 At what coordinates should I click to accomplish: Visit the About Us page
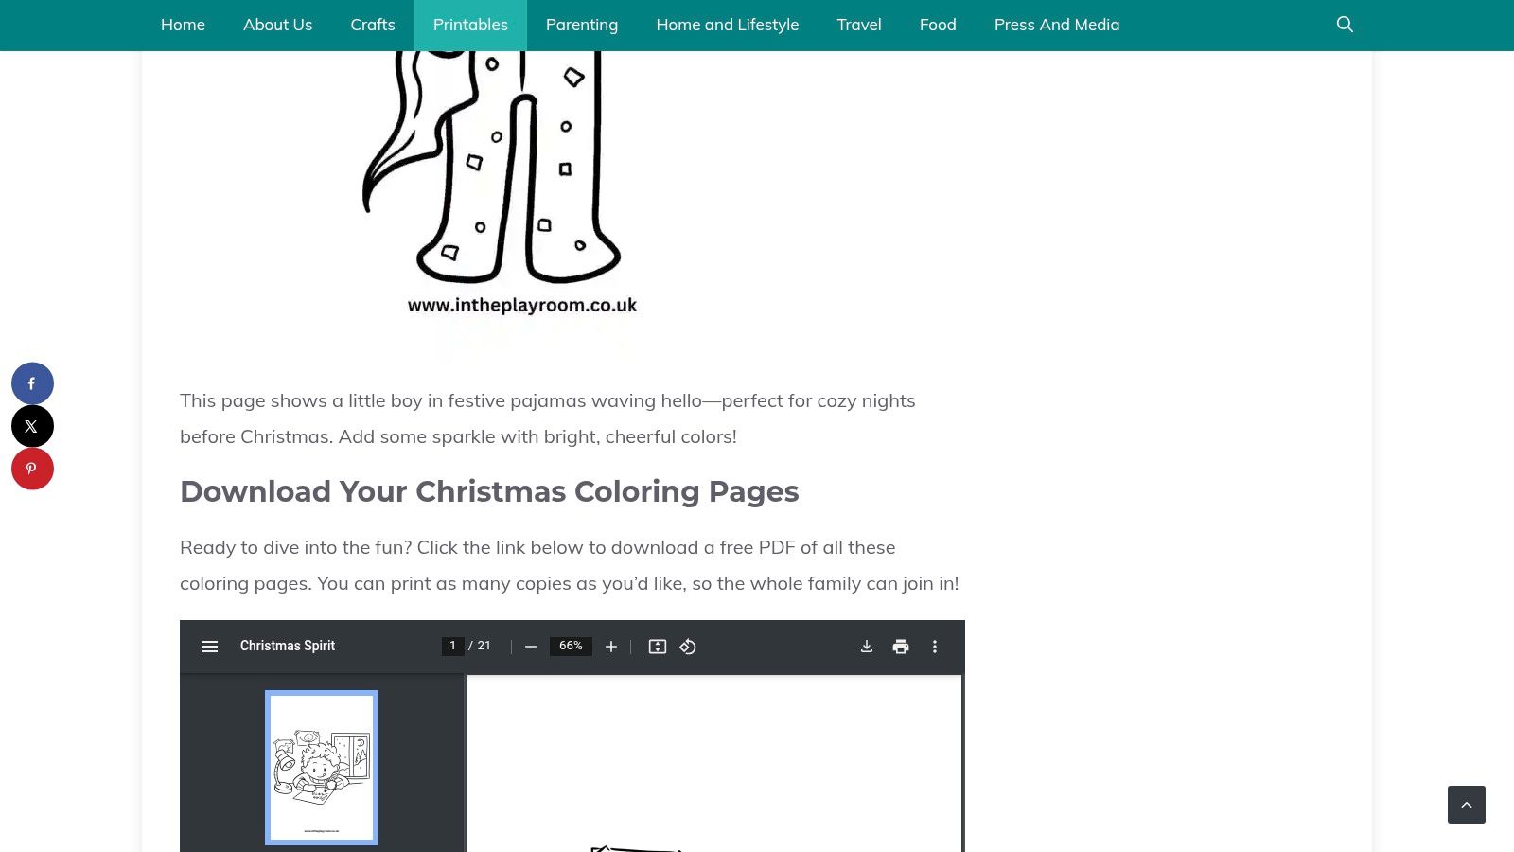tap(277, 25)
